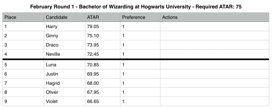
Task: Select the Actions column header
Action: [170, 17]
